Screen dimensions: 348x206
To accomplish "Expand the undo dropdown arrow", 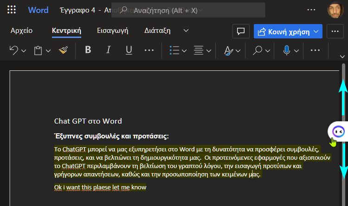I will click(24, 51).
